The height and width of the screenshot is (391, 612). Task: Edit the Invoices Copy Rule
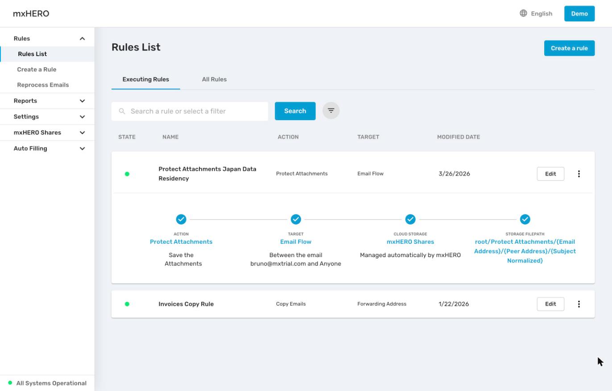coord(550,304)
